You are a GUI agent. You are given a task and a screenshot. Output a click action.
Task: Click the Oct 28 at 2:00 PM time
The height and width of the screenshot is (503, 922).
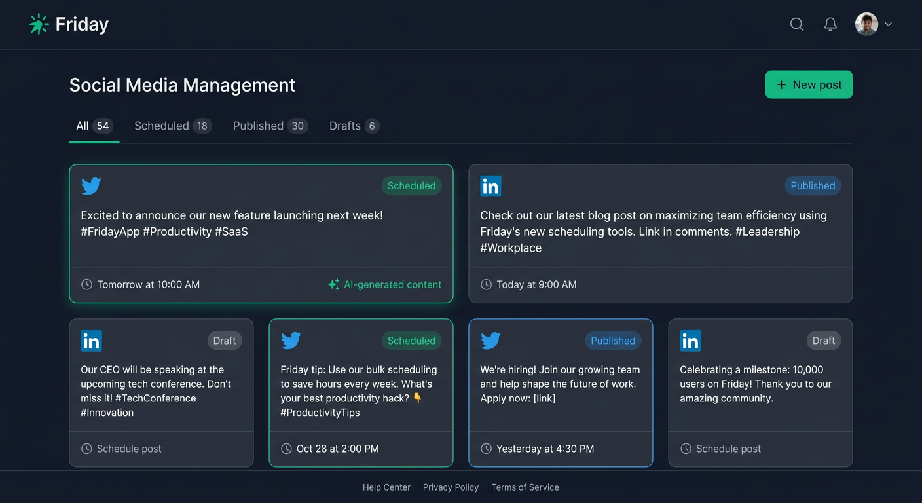point(338,449)
